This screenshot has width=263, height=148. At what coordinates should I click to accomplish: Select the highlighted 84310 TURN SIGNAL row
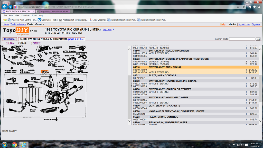(195, 67)
